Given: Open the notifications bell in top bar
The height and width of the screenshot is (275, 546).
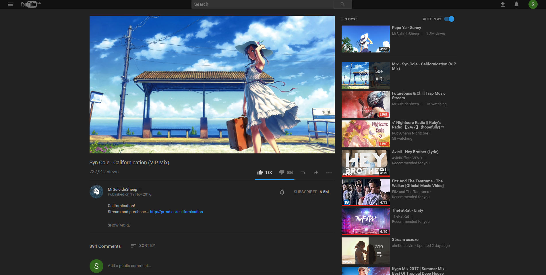Looking at the screenshot, I should pos(516,4).
